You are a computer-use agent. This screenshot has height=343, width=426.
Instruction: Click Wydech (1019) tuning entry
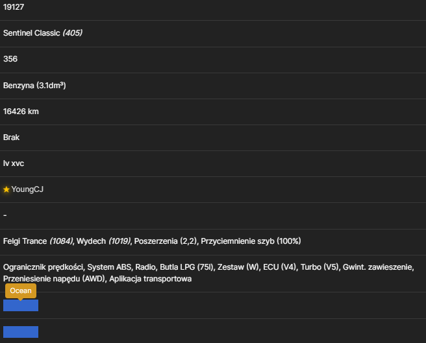[x=103, y=241]
